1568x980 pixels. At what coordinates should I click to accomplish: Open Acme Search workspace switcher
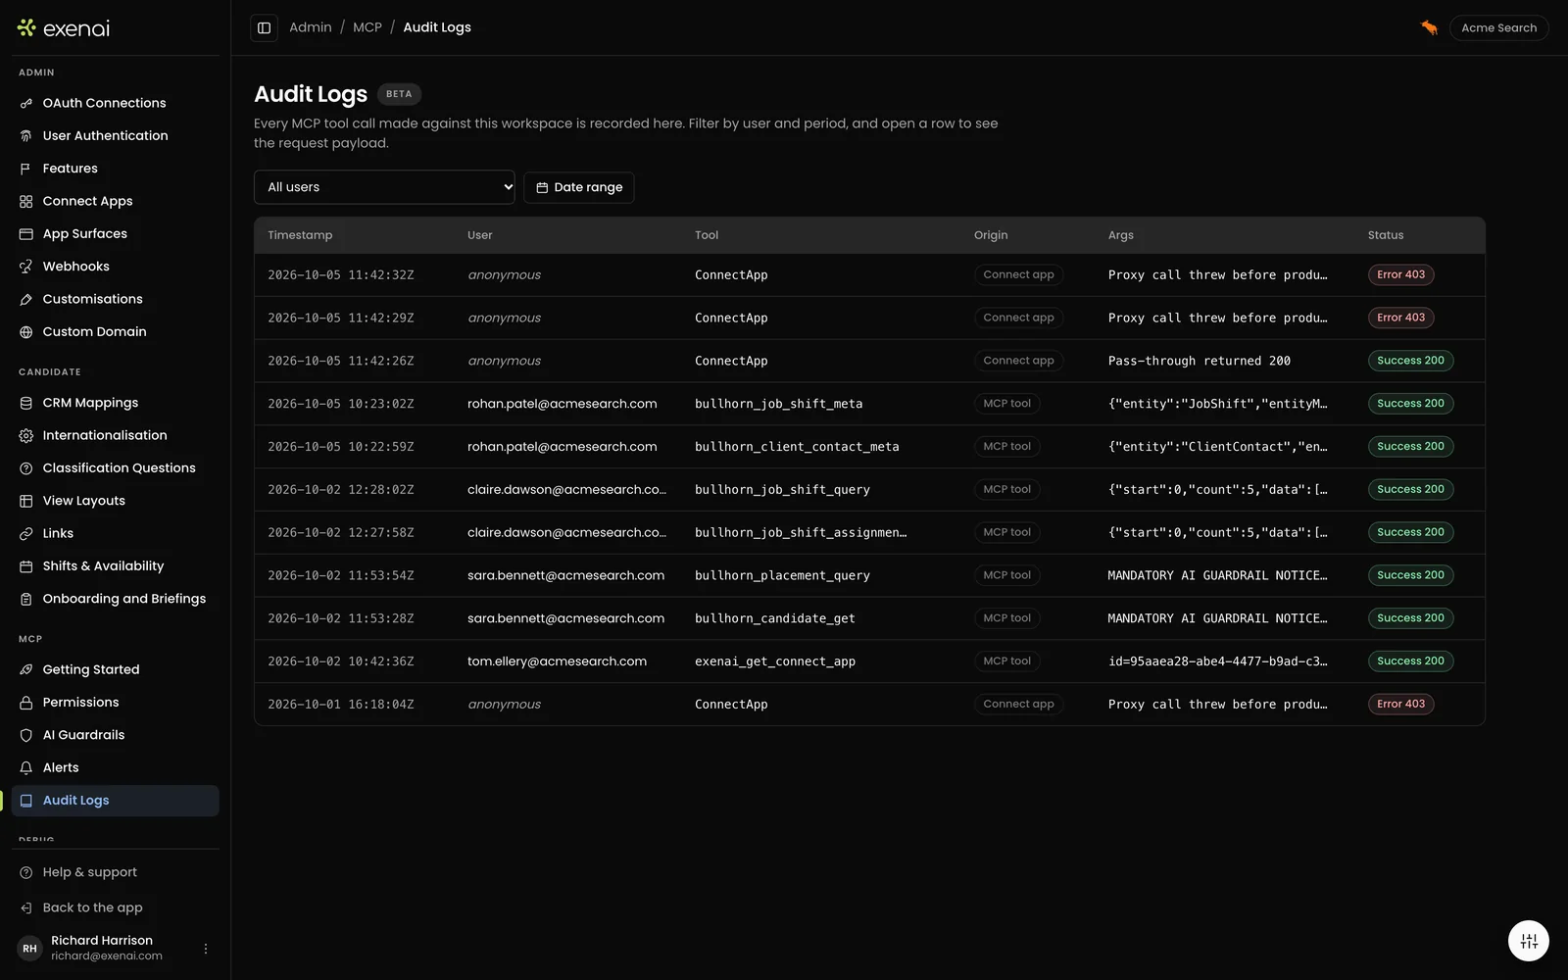[x=1498, y=27]
